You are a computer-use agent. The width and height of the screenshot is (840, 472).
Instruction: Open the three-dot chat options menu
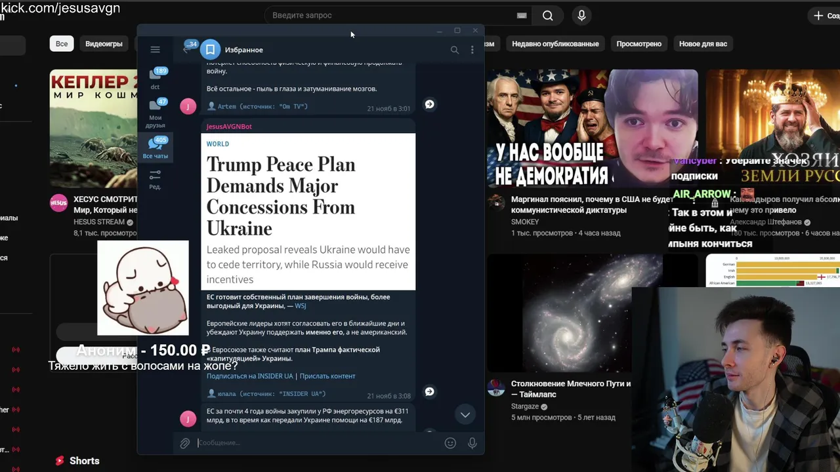coord(472,50)
